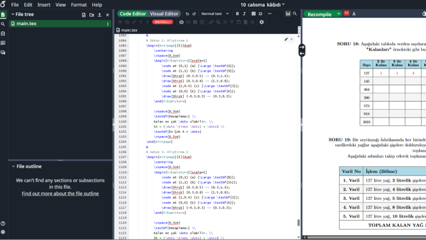Toggle the Writefull W icon
This screenshot has width=426, height=240.
click(288, 13)
